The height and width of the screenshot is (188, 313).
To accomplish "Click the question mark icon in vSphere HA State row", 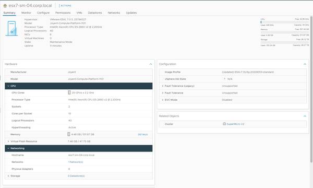I will [x=224, y=79].
